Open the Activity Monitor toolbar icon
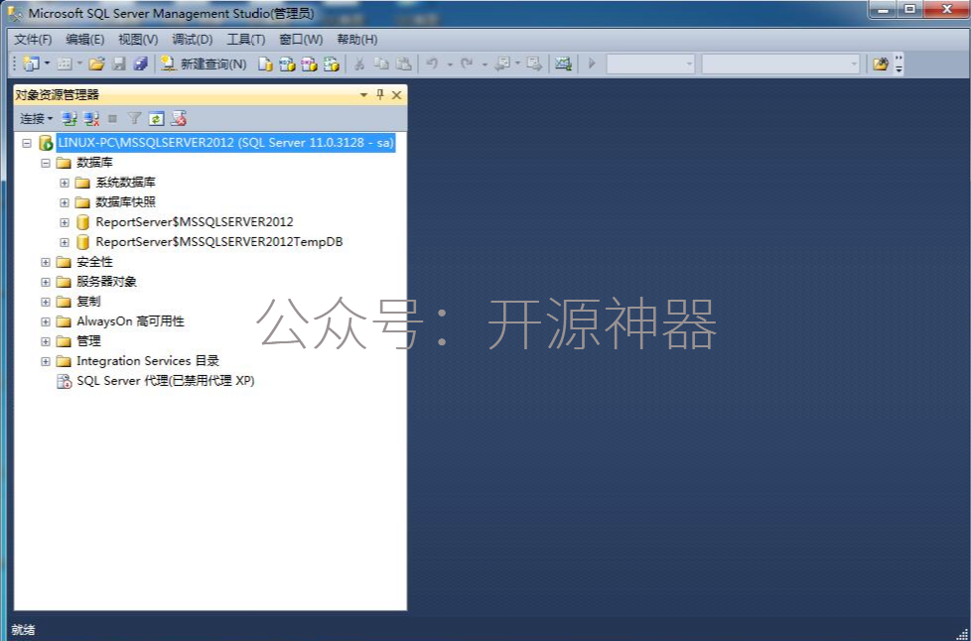Screen dimensions: 971x641 (563, 64)
